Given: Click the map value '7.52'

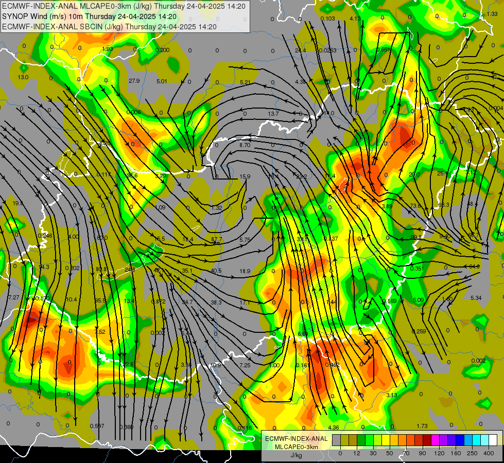Looking at the screenshot, I should click(x=100, y=332).
